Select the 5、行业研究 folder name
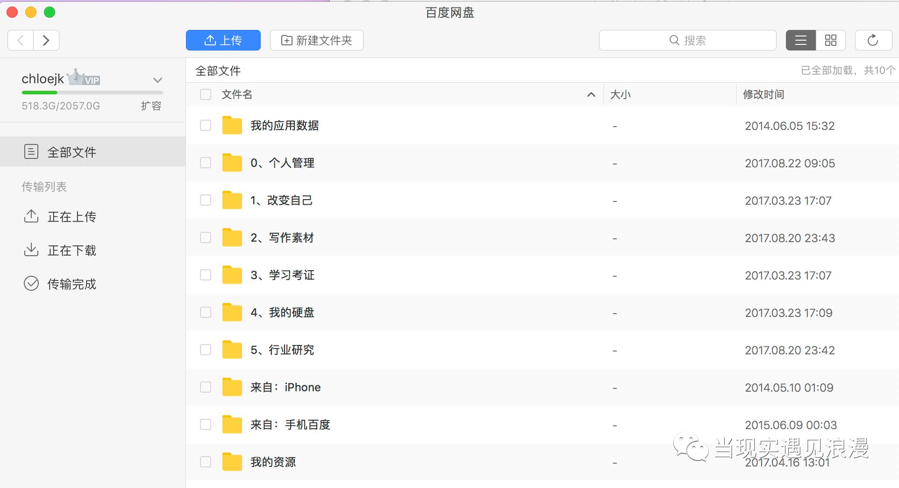The width and height of the screenshot is (899, 488). pyautogui.click(x=282, y=350)
